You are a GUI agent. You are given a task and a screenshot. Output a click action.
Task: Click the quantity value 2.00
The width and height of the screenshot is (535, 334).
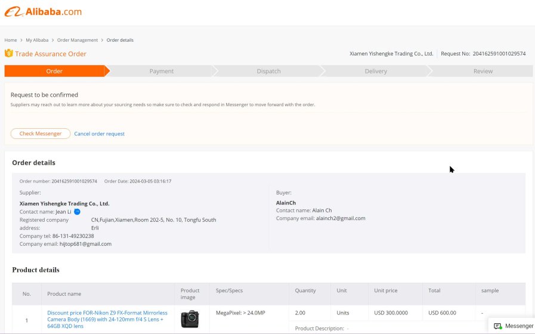coord(300,313)
